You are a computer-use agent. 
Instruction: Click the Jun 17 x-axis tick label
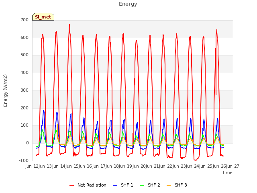99,166
